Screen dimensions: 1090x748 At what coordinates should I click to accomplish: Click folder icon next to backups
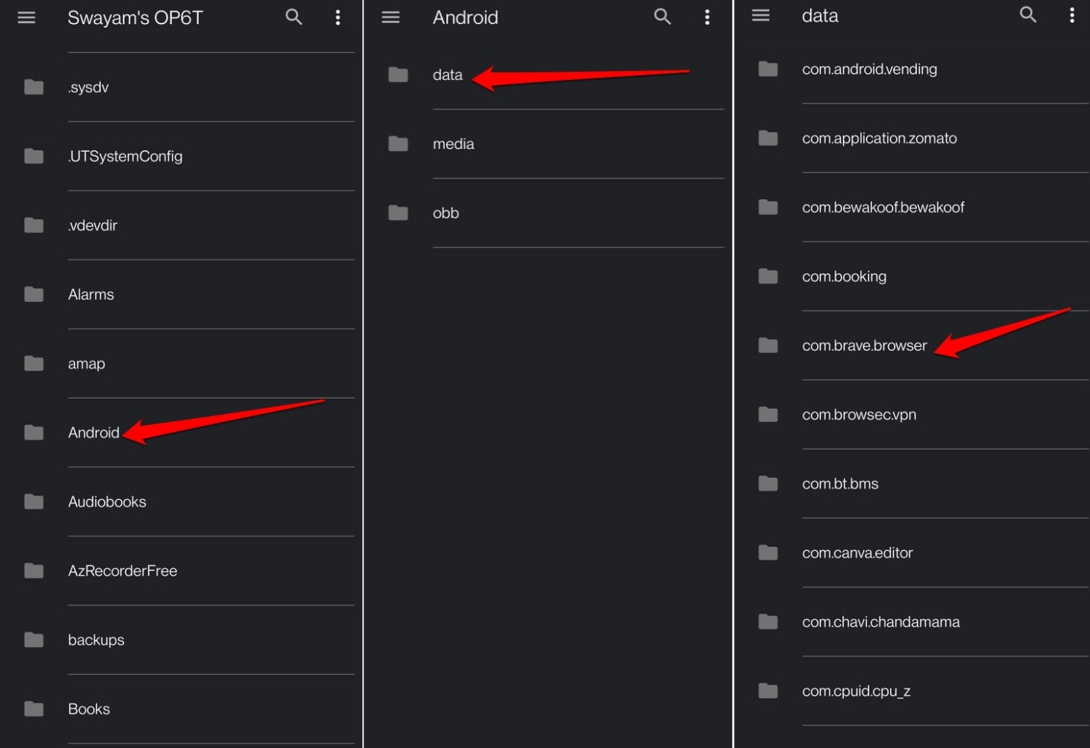tap(34, 640)
